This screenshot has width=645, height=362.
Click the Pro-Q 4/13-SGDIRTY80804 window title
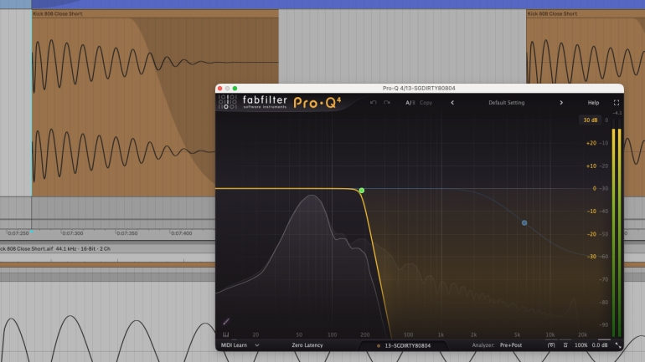pos(419,89)
